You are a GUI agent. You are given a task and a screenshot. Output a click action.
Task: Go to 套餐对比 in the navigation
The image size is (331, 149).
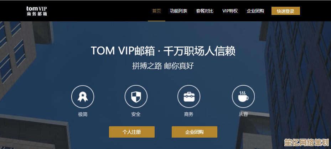pos(205,11)
